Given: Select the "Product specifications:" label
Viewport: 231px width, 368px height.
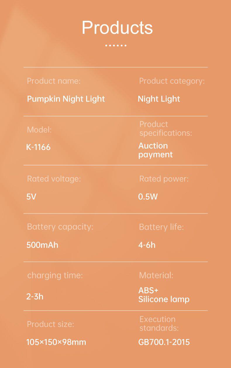Looking at the screenshot, I should [x=166, y=129].
